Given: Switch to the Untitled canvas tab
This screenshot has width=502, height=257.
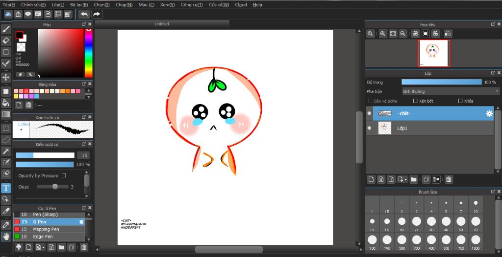Looking at the screenshot, I should point(162,24).
